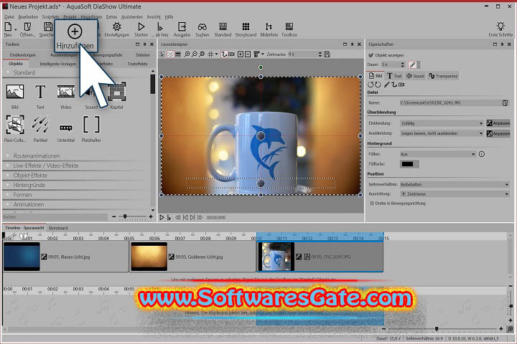Select the Untertitel object
Viewport: 517px width, 344px height.
tap(65, 132)
